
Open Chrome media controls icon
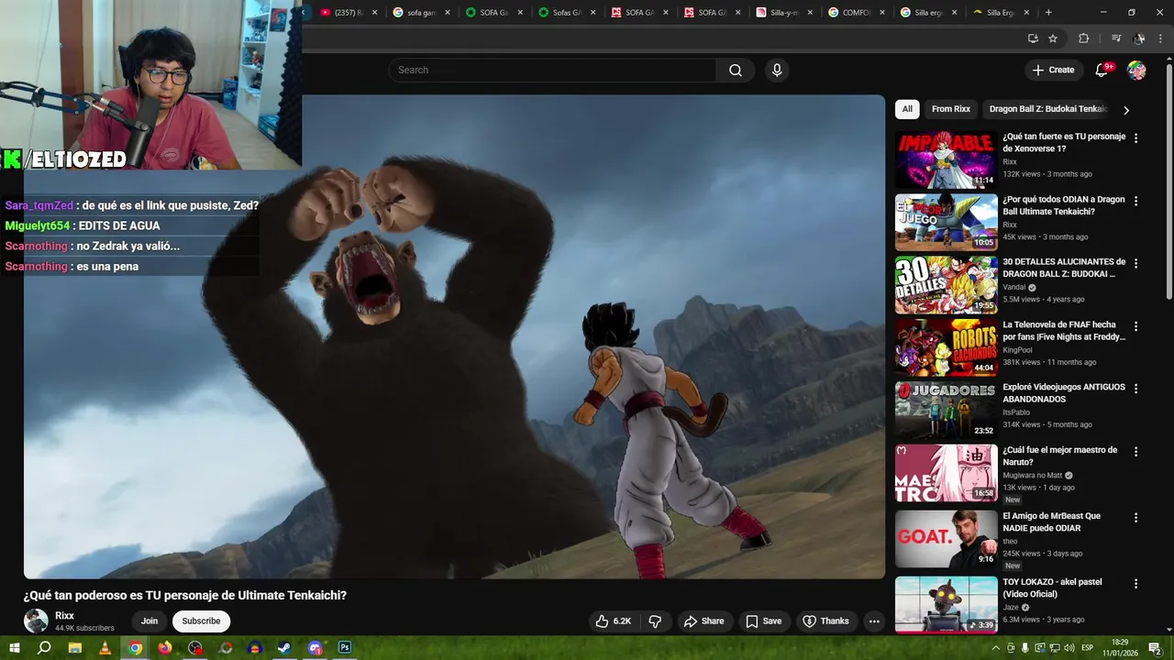click(1115, 38)
